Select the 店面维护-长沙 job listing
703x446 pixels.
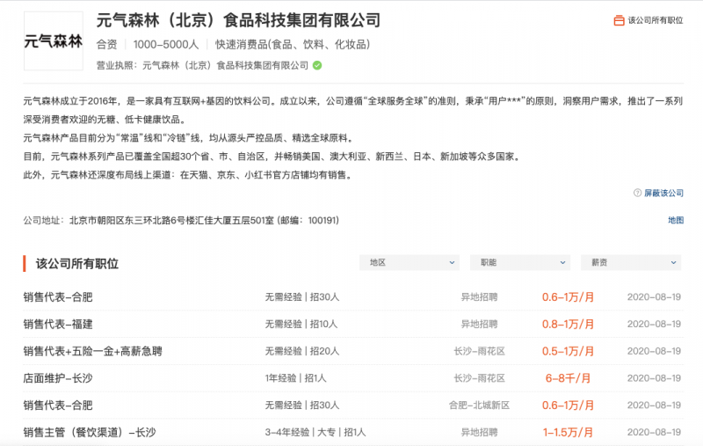[x=58, y=378]
